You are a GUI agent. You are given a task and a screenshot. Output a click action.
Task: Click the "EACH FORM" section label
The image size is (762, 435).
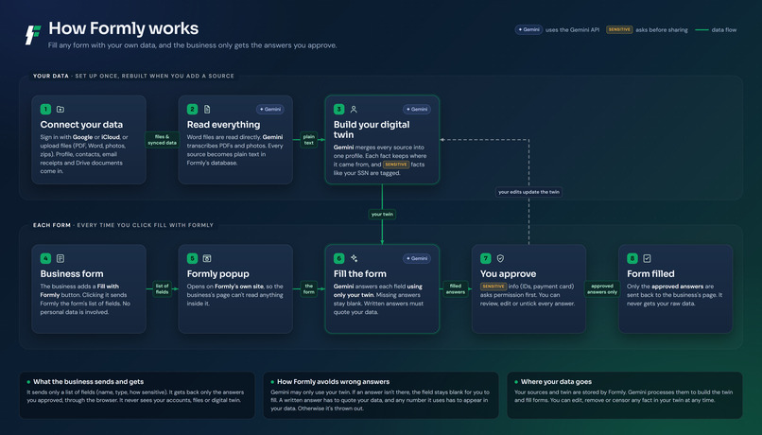point(51,225)
